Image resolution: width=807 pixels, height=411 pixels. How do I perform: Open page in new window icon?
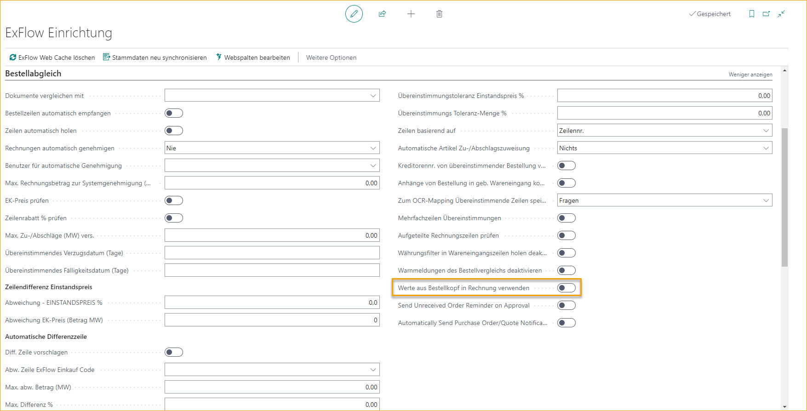[x=767, y=14]
